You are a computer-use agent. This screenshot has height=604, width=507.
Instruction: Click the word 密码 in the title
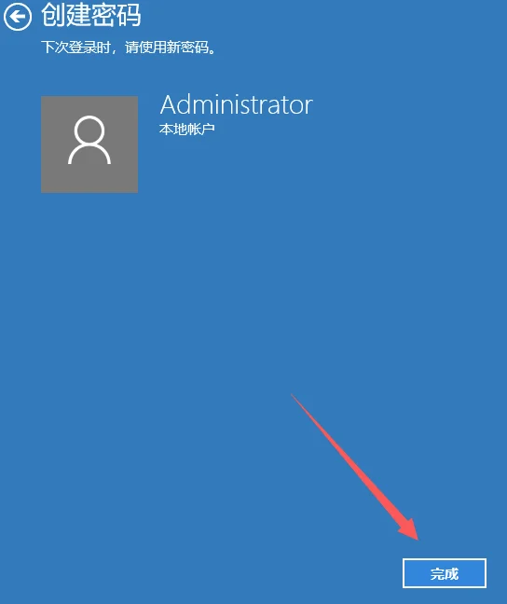(x=116, y=15)
